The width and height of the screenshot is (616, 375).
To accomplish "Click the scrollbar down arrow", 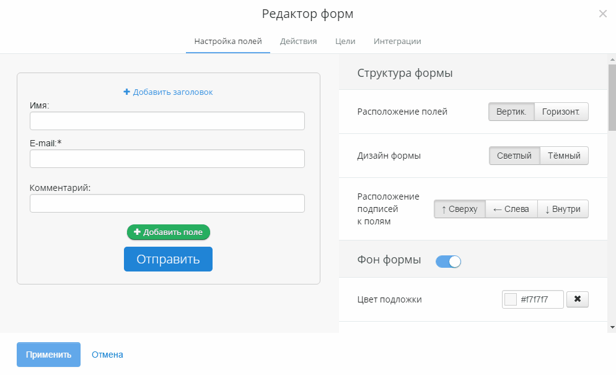I will point(612,327).
